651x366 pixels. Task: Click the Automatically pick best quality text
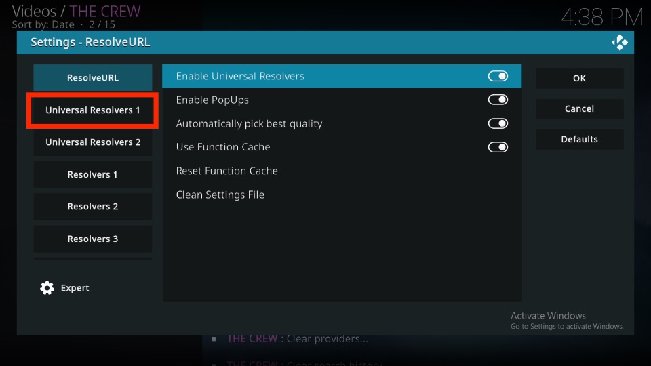pyautogui.click(x=249, y=123)
